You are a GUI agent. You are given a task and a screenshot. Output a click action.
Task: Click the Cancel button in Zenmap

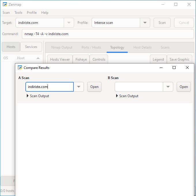tap(184, 23)
